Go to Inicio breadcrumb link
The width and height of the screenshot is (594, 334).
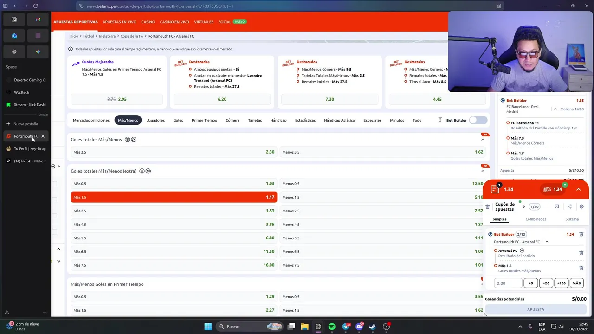coord(74,36)
